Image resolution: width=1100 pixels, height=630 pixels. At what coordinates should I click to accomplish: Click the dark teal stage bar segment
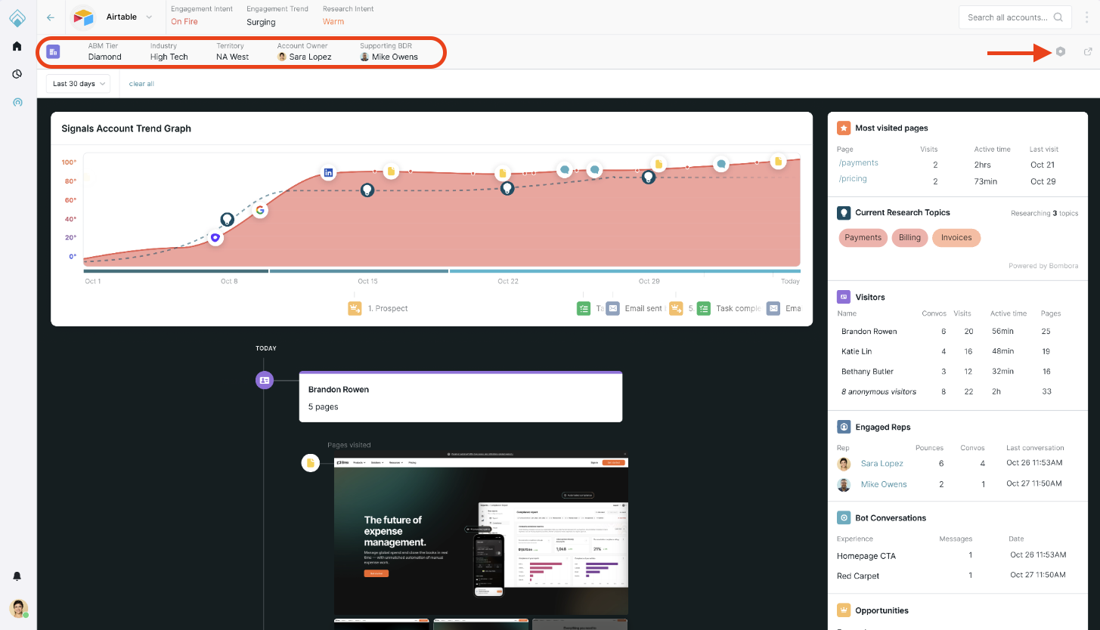click(175, 270)
